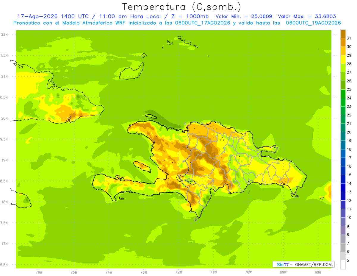Click the "19N" latitude label
Screen dimensions: 357x276
point(5,160)
